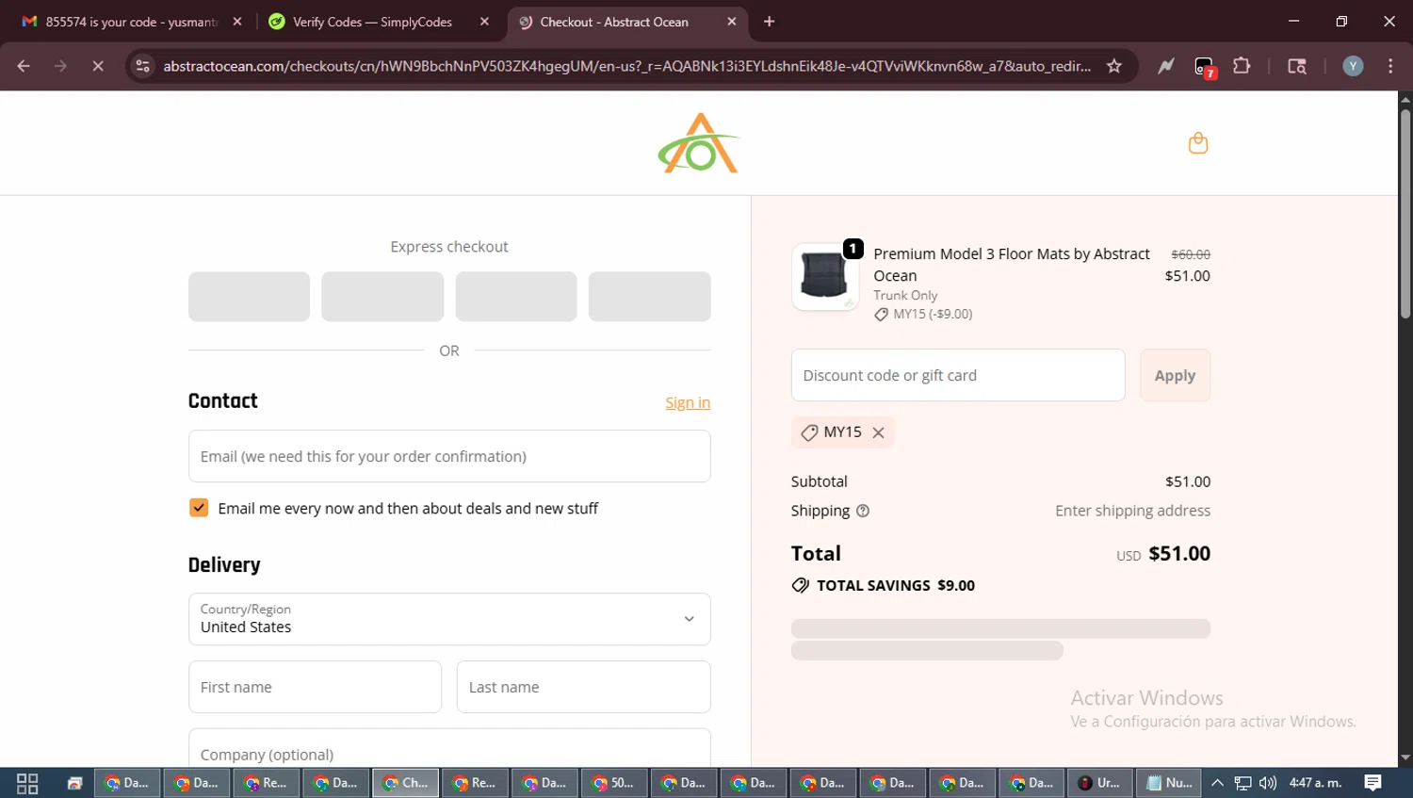Go back to previous page

[x=24, y=66]
